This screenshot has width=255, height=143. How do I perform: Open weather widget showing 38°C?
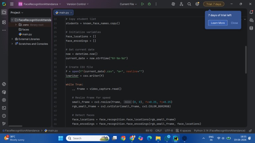tap(14, 138)
